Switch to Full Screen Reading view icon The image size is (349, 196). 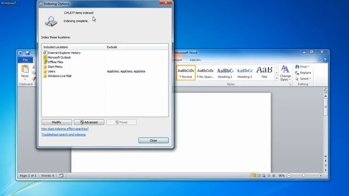(x=259, y=175)
